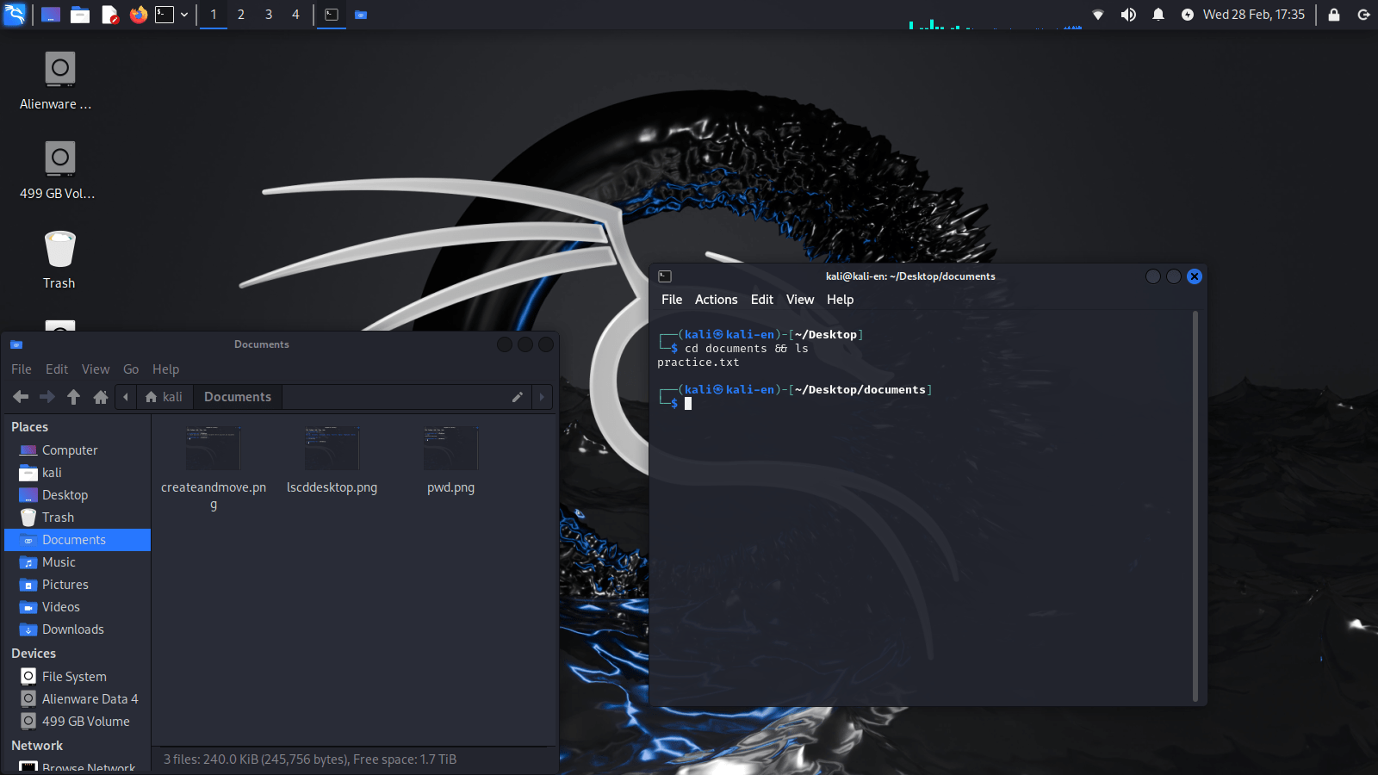Open the Edit menu in the file manager
Screen dimensions: 1378x775
[x=57, y=369]
